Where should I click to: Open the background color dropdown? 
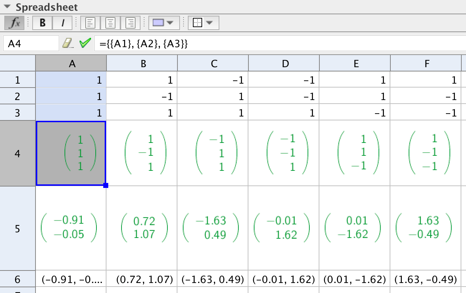(x=163, y=23)
